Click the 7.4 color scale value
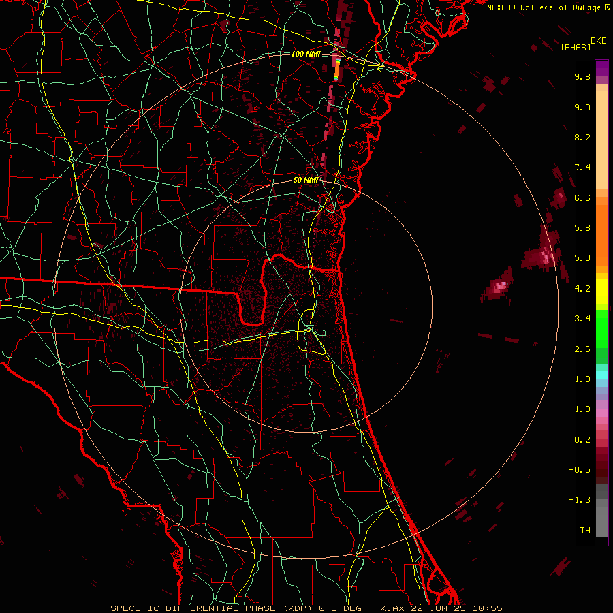The height and width of the screenshot is (613, 613). pos(582,168)
